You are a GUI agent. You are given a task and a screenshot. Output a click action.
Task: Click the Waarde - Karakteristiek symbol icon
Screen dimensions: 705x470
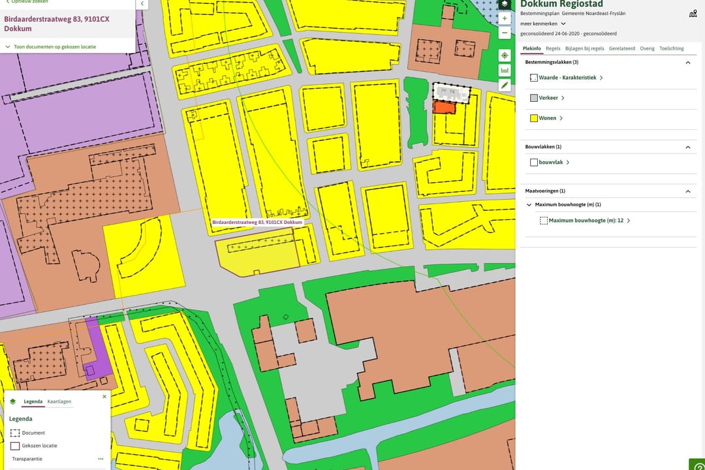pos(534,78)
